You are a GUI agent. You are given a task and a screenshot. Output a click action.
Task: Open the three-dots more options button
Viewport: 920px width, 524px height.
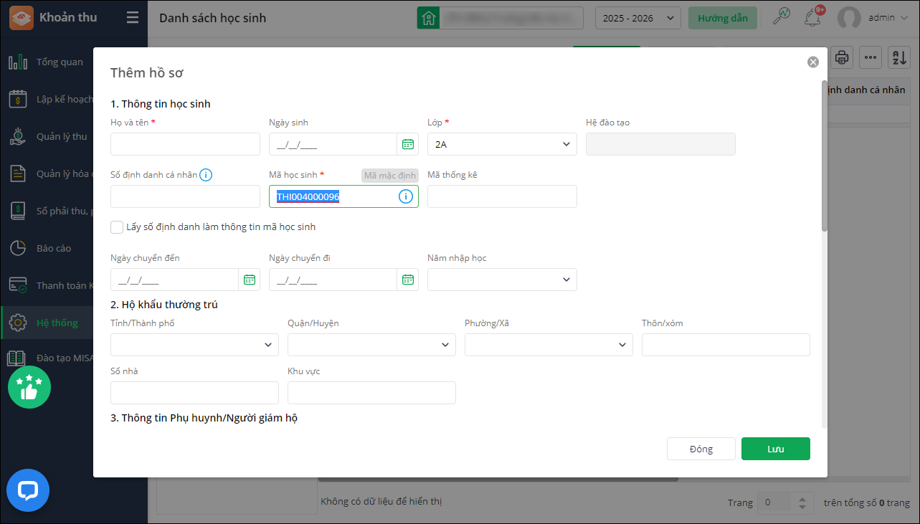coord(871,57)
